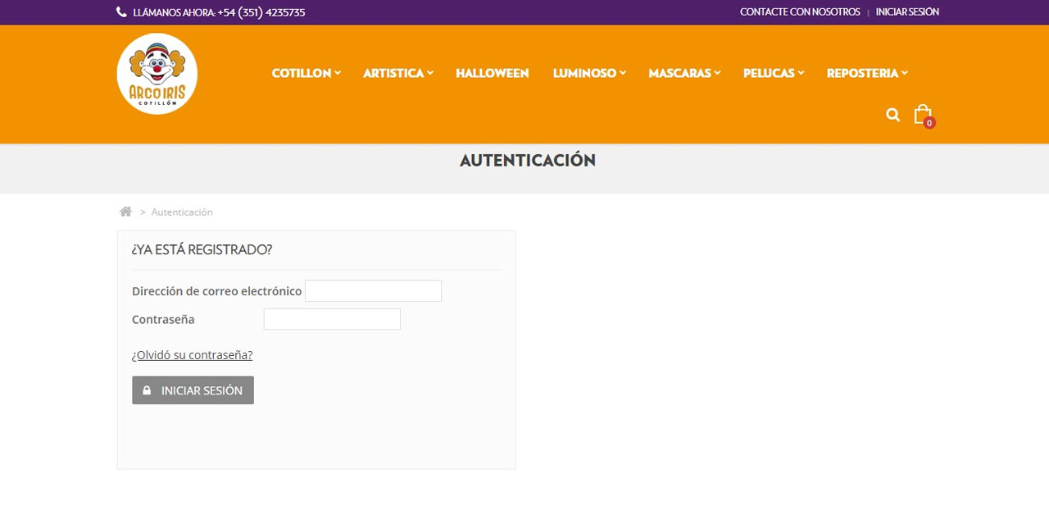The image size is (1049, 506).
Task: Expand the REPOSTERIA menu chevron
Action: coord(905,73)
